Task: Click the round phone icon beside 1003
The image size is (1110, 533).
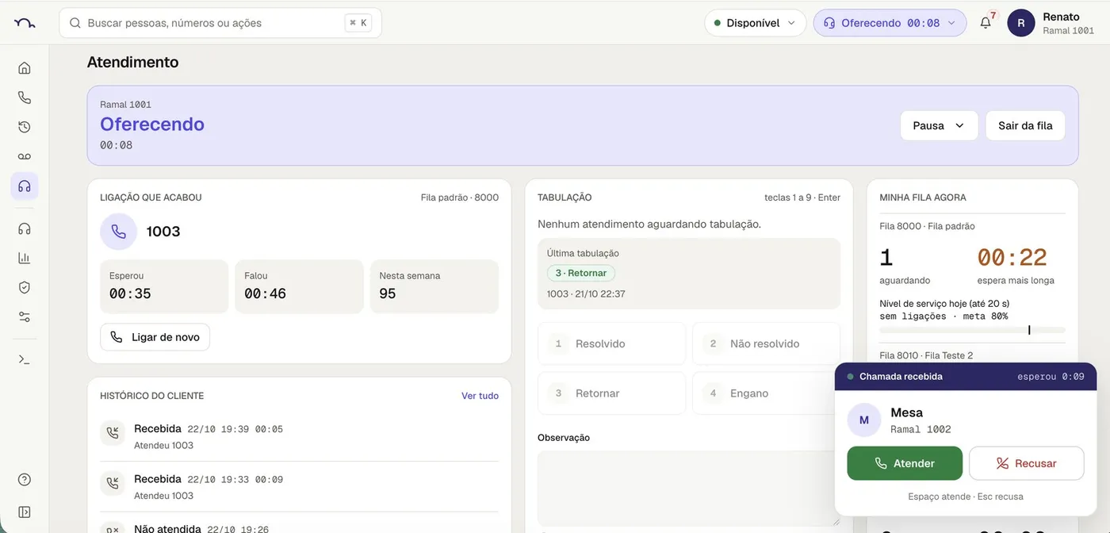Action: point(118,232)
